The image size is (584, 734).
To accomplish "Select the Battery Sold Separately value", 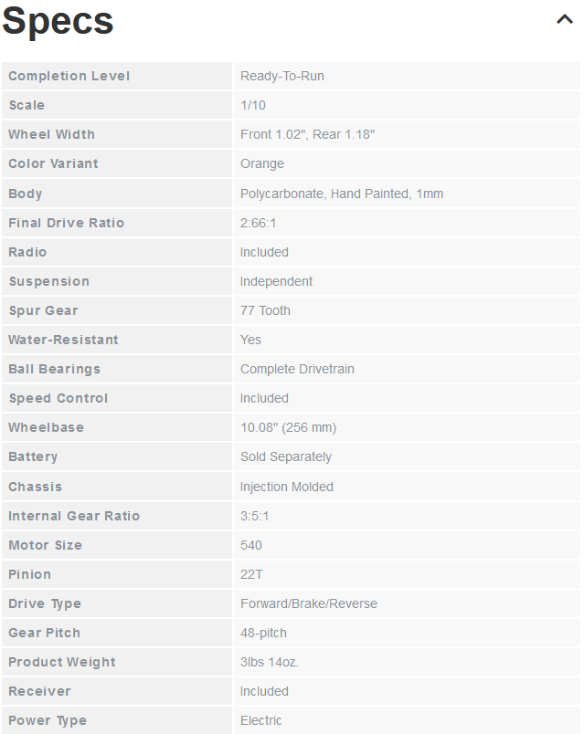I will [x=286, y=456].
